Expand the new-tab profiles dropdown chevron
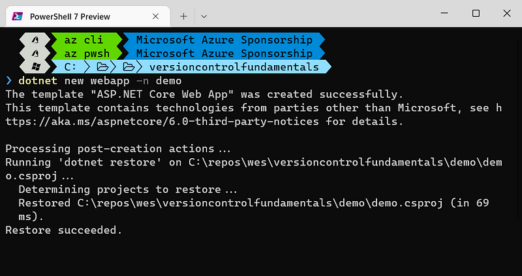This screenshot has height=276, width=522. coord(204,16)
